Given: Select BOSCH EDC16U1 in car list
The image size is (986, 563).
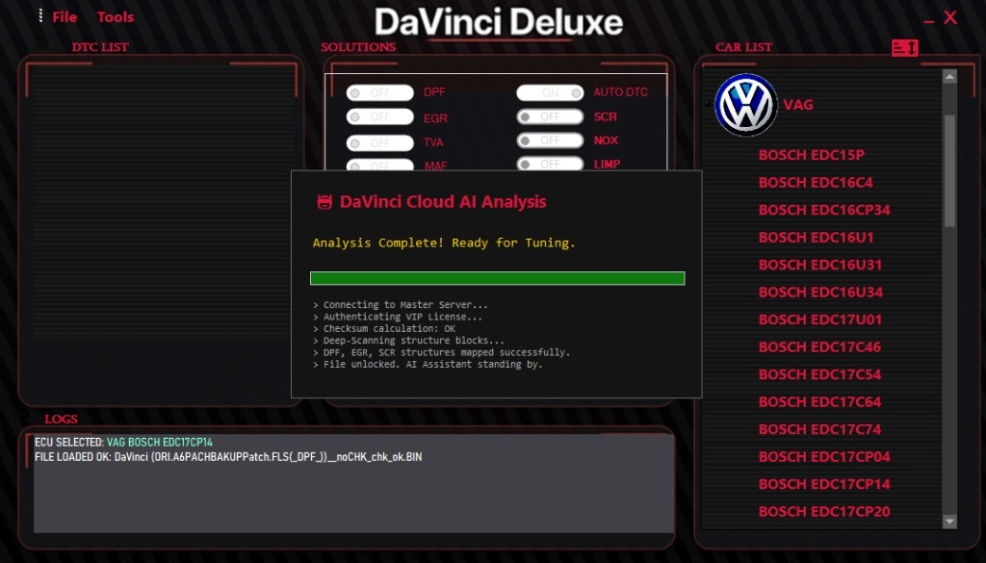Looking at the screenshot, I should [816, 238].
